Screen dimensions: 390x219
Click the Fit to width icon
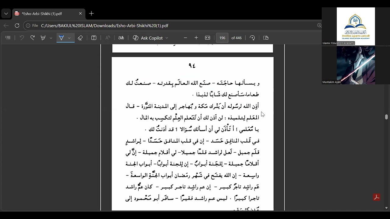tap(207, 38)
